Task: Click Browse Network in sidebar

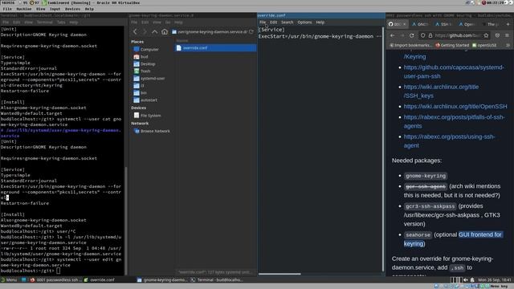Action: (152, 131)
